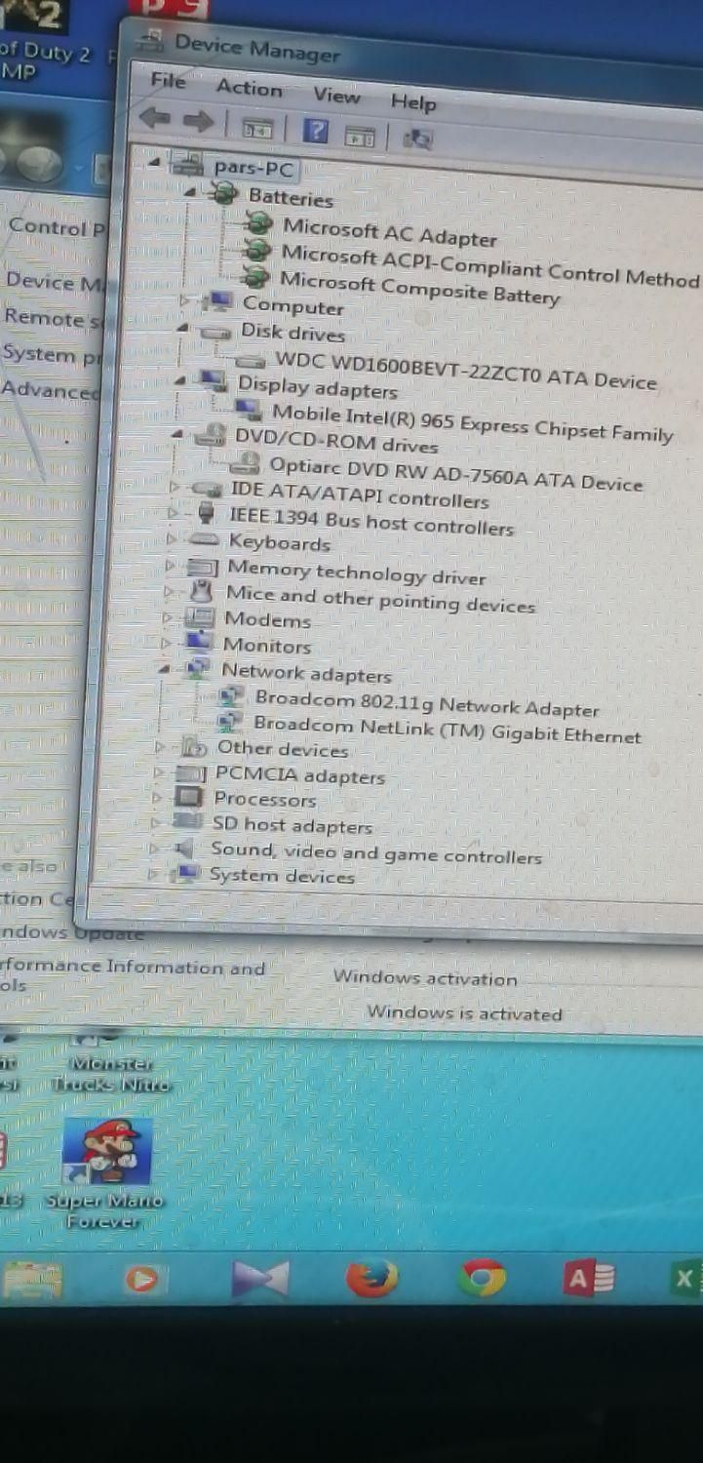This screenshot has height=1463, width=703.
Task: Select the Mice and other pointing devices icon
Action: 201,591
